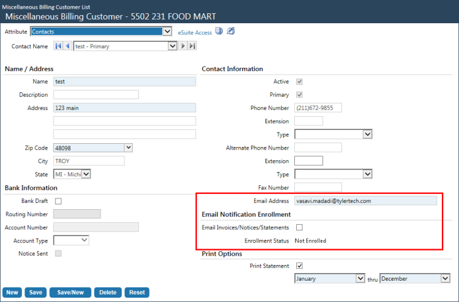This screenshot has height=302, width=459.
Task: Click the Save button
Action: 36,292
